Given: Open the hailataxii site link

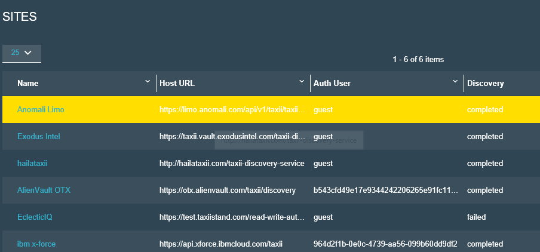Looking at the screenshot, I should point(33,164).
